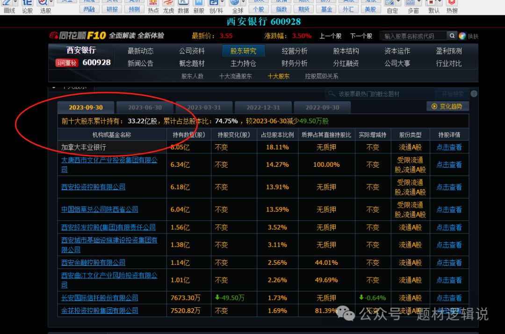505x334 pixels.
Task: Click the 变化趋势 button
Action: pos(447,107)
